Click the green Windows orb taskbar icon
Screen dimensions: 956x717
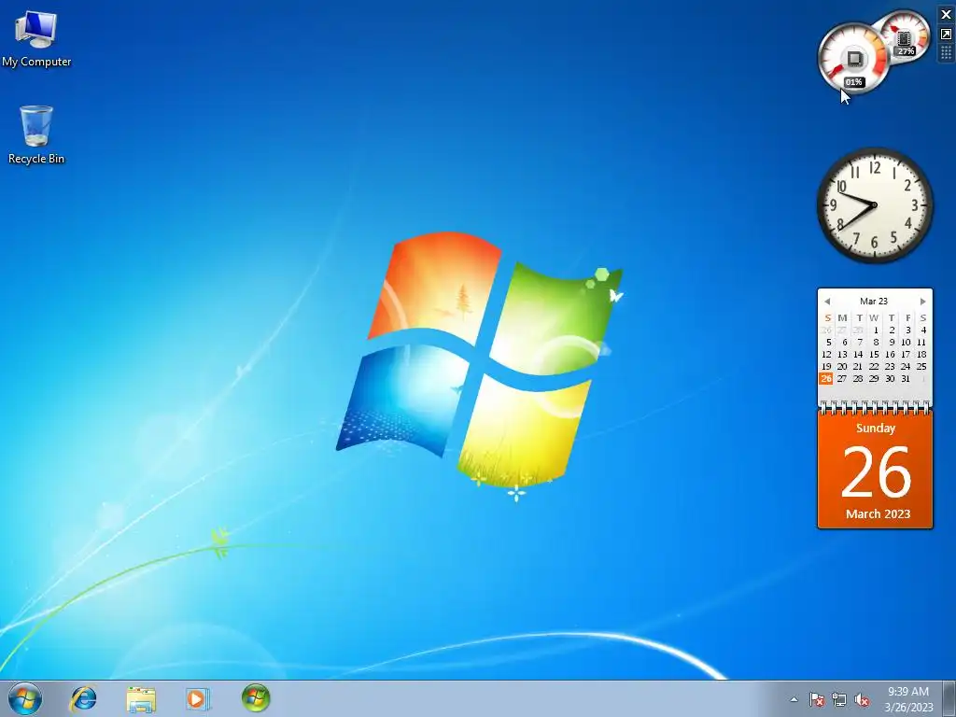256,698
